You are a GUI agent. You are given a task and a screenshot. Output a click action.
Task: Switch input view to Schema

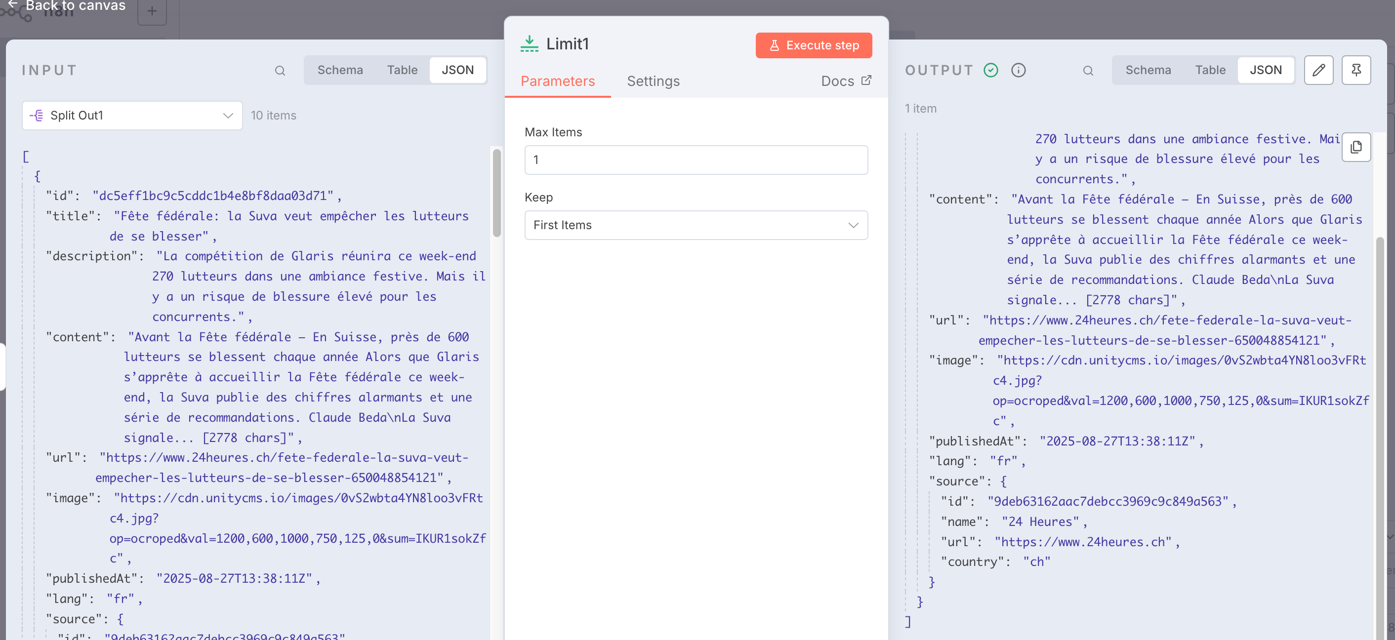click(x=339, y=70)
